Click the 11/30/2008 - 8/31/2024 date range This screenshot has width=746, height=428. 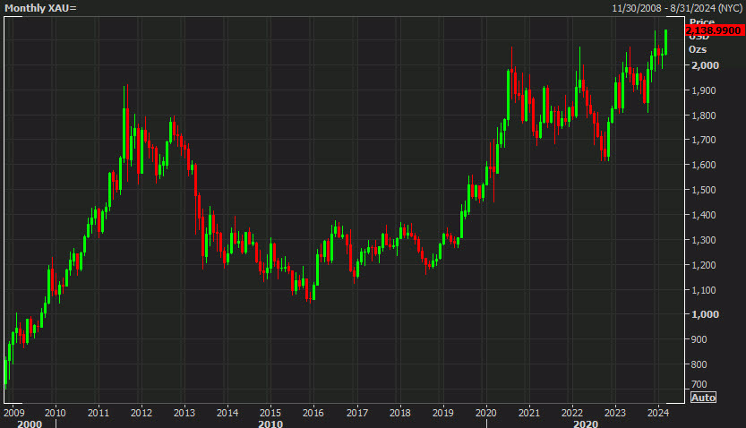click(x=677, y=8)
